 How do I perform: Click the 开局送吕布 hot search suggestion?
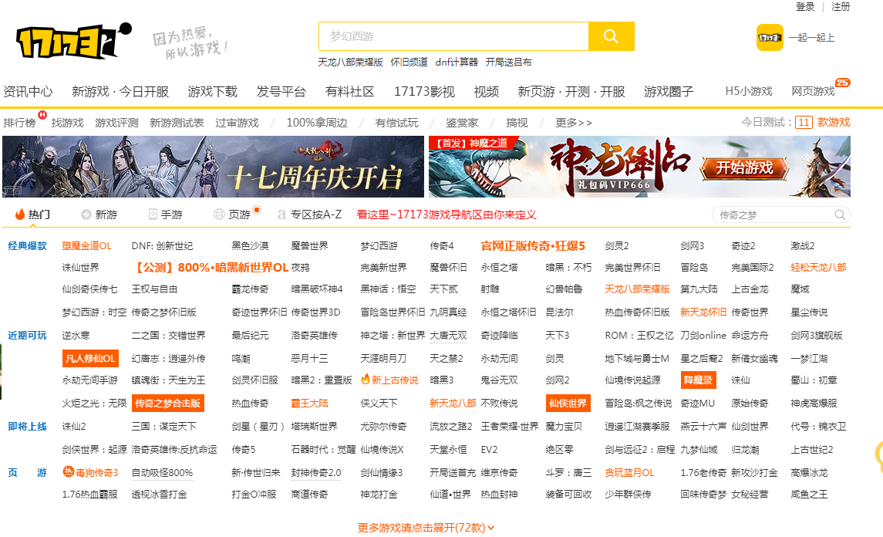point(508,62)
